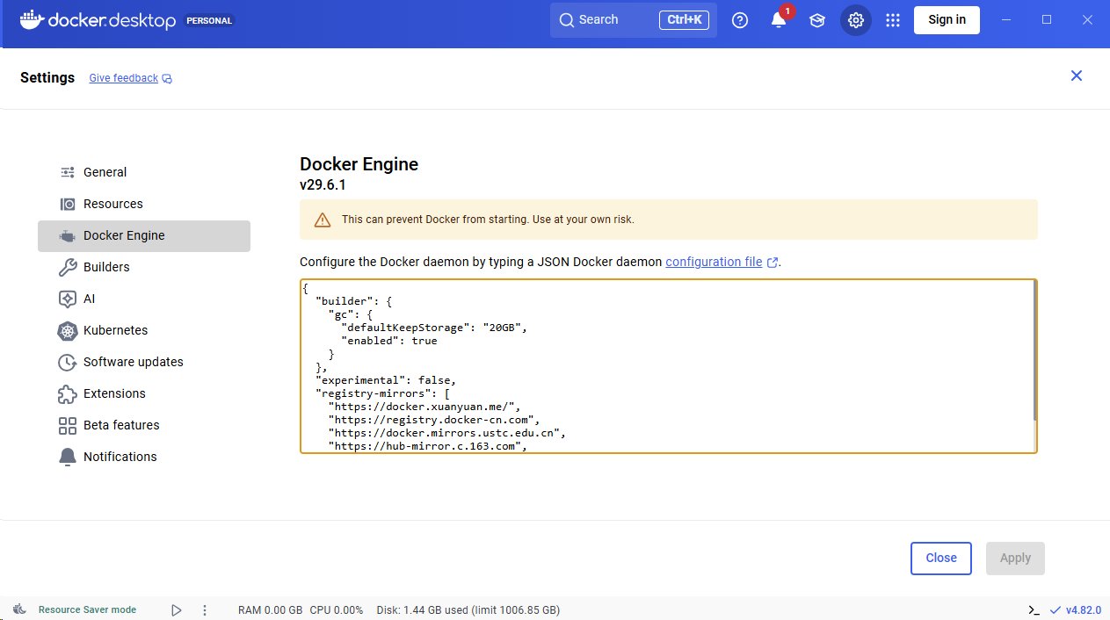Start the engine with the play icon
Screen dimensions: 1110x620
coord(177,609)
